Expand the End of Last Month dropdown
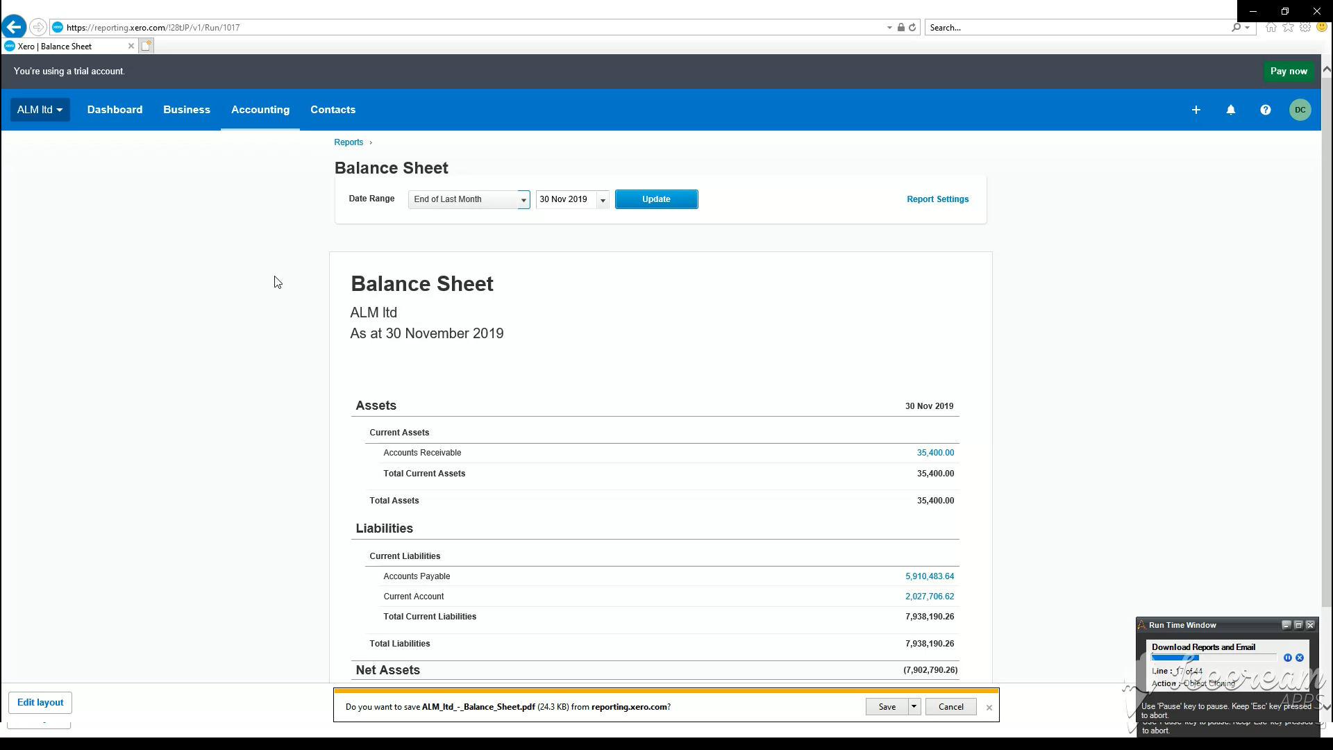Screen dimensions: 1333x750 coord(523,200)
